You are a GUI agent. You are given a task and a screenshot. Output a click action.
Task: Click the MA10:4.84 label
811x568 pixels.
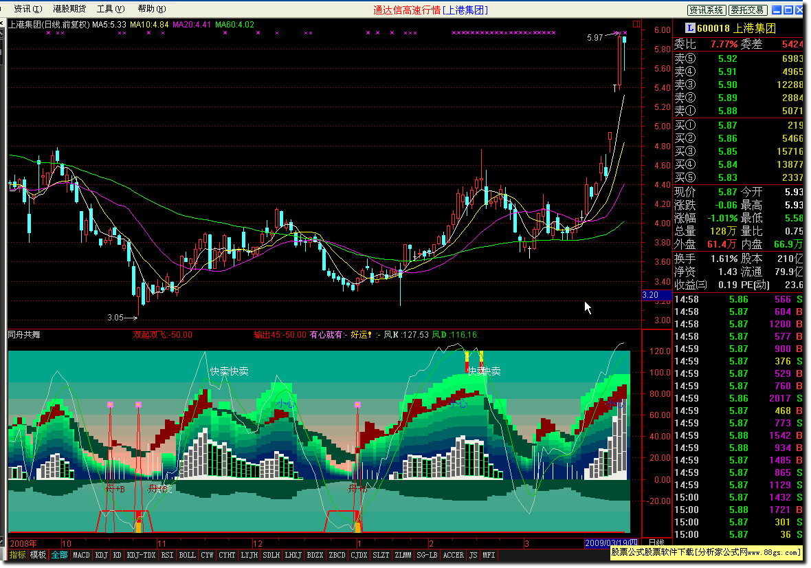(x=149, y=24)
